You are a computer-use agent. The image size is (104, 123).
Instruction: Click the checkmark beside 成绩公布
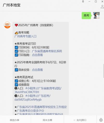[16, 81]
